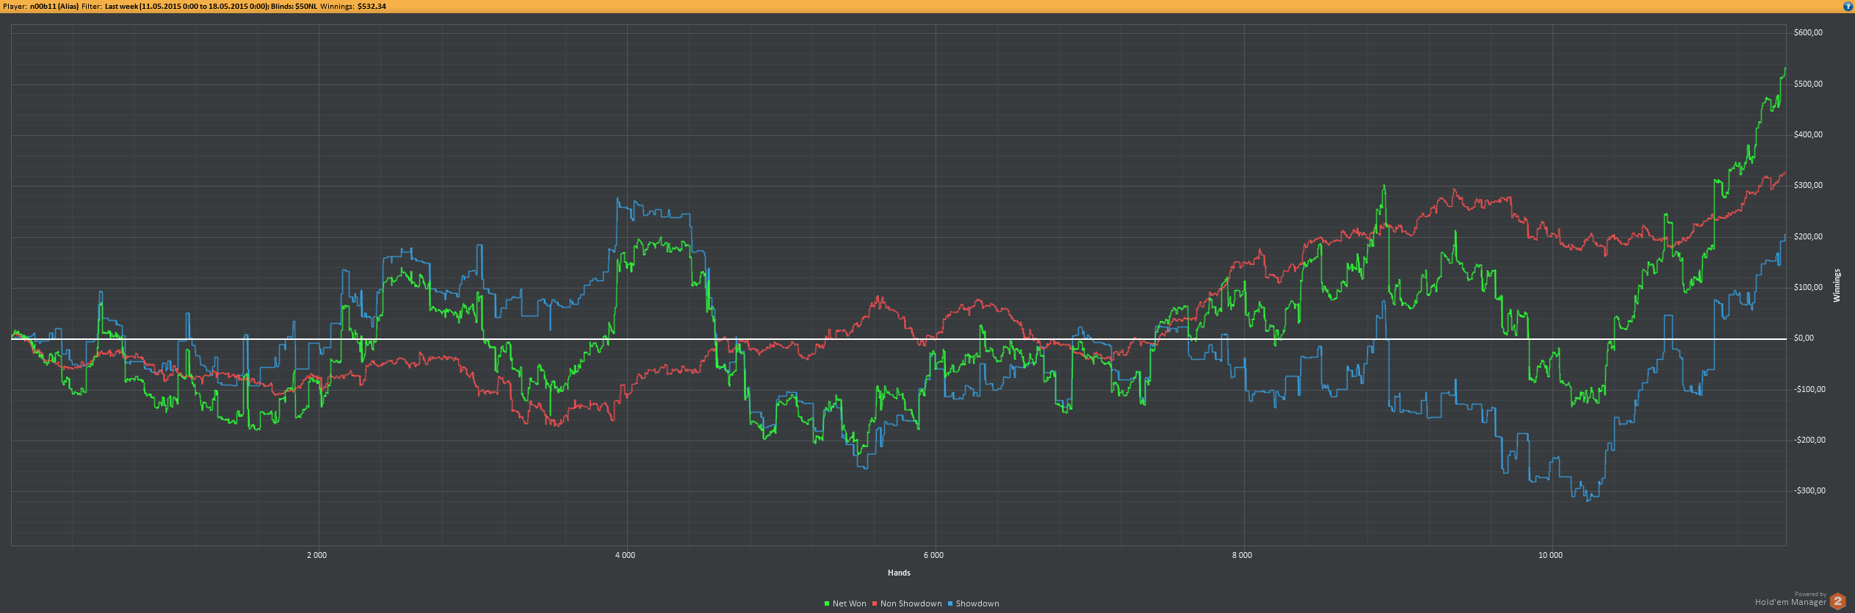Click the $400,00 axis label
Image resolution: width=1855 pixels, height=613 pixels.
(1808, 134)
